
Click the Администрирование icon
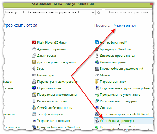tap(34, 49)
